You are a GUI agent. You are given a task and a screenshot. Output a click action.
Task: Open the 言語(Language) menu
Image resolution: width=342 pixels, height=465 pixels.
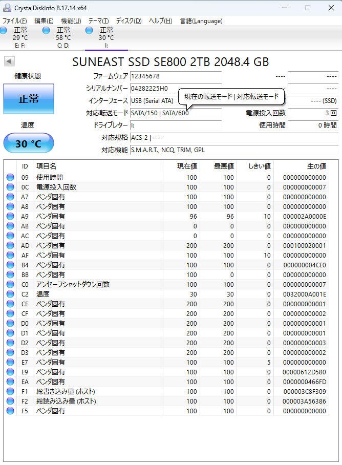pos(201,21)
